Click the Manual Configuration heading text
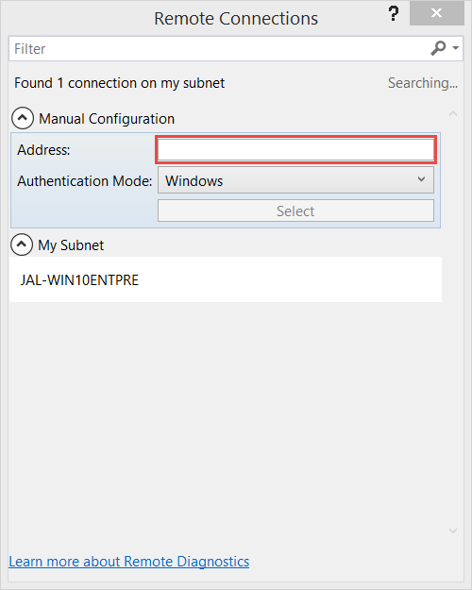 coord(107,119)
